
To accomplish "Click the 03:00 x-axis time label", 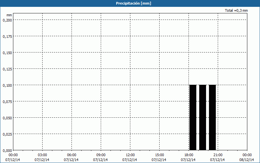I will 42,155.
